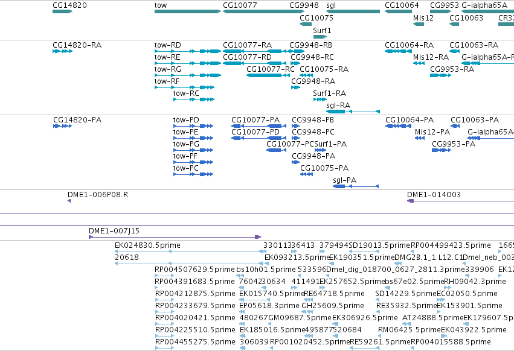The height and width of the screenshot is (351, 514).
Task: Open the CG9948 gene label
Action: tap(304, 5)
